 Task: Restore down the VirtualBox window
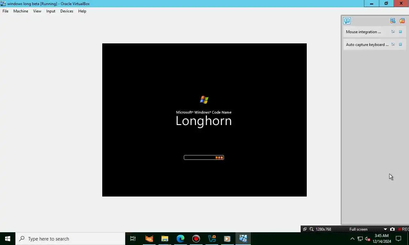point(386,4)
